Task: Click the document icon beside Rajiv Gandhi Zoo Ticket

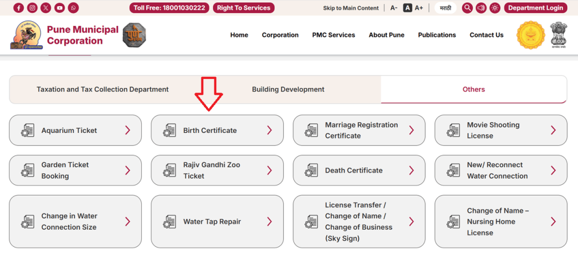Action: pos(169,170)
